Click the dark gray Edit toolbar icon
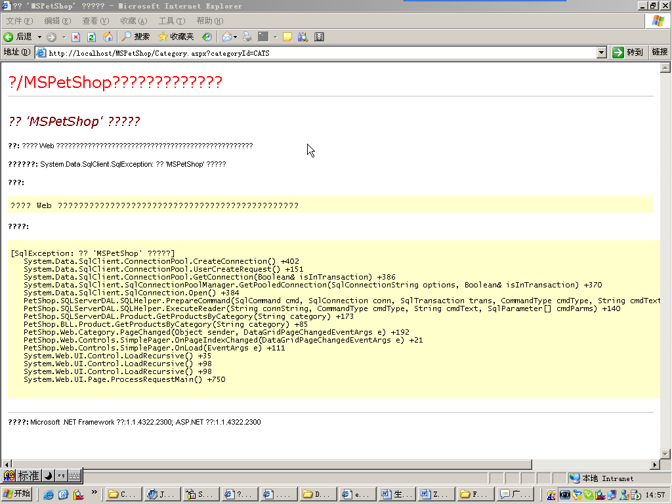The image size is (672, 504). point(263,37)
